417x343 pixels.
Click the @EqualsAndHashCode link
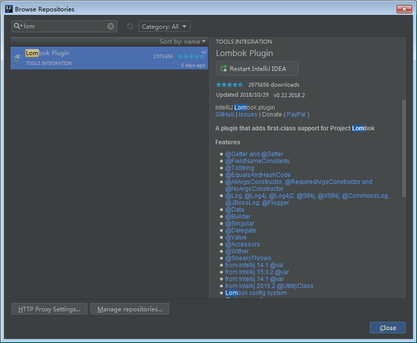258,174
